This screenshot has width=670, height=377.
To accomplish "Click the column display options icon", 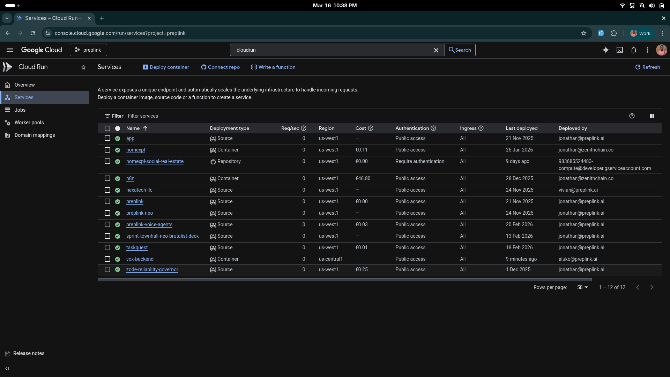I will tap(652, 116).
